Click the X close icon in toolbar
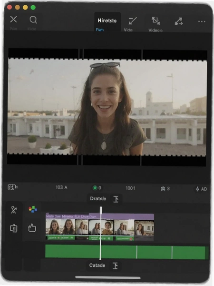 [x=13, y=19]
